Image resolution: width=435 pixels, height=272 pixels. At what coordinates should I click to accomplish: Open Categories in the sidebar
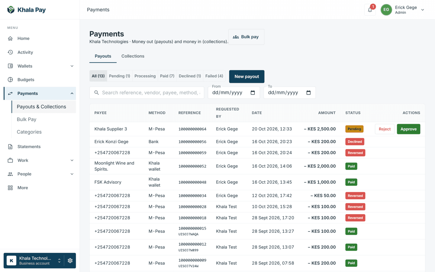tap(29, 132)
